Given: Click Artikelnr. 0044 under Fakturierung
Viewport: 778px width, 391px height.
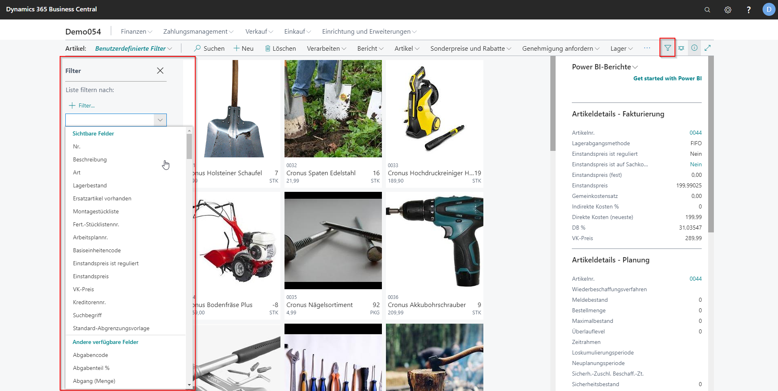Looking at the screenshot, I should (695, 133).
